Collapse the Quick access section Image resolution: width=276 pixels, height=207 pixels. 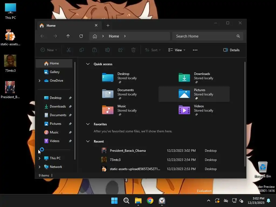pos(88,64)
